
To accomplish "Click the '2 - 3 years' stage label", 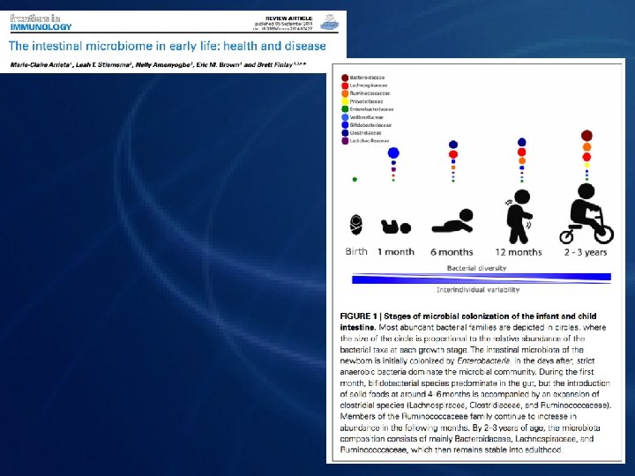I will [x=586, y=253].
